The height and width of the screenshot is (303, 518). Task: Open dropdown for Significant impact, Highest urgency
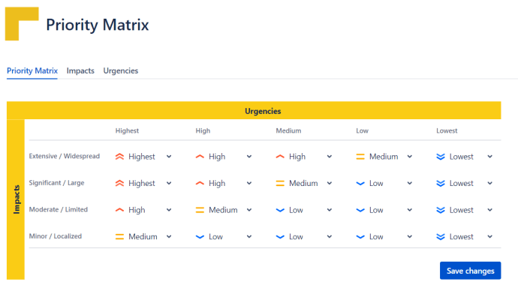pos(169,184)
